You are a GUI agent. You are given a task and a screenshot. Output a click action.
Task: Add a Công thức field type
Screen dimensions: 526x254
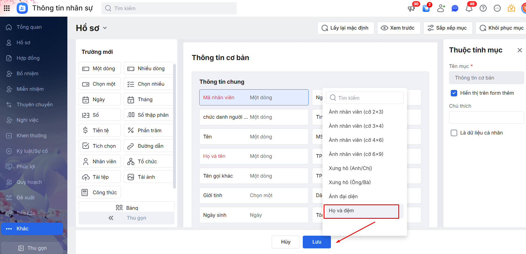100,193
